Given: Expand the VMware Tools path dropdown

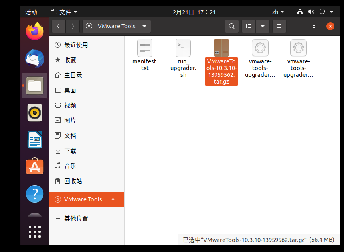Looking at the screenshot, I should 144,27.
